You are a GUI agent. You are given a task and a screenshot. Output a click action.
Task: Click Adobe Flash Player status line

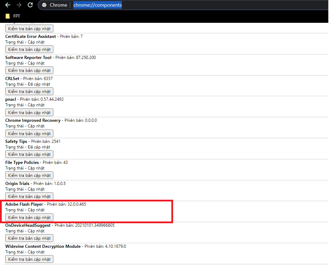[x=25, y=210]
